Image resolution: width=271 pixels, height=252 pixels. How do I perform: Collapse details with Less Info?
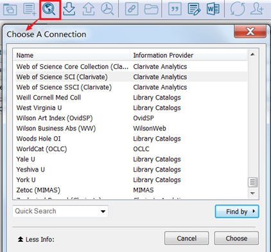[36, 239]
